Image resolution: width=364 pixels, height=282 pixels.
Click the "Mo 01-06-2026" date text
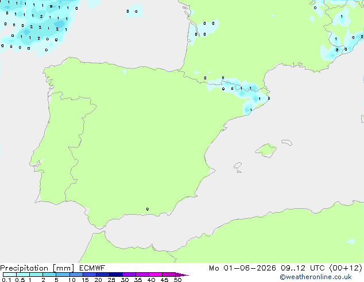(242, 268)
